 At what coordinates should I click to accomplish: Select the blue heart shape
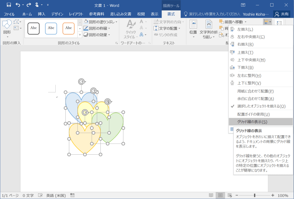tap(72, 105)
